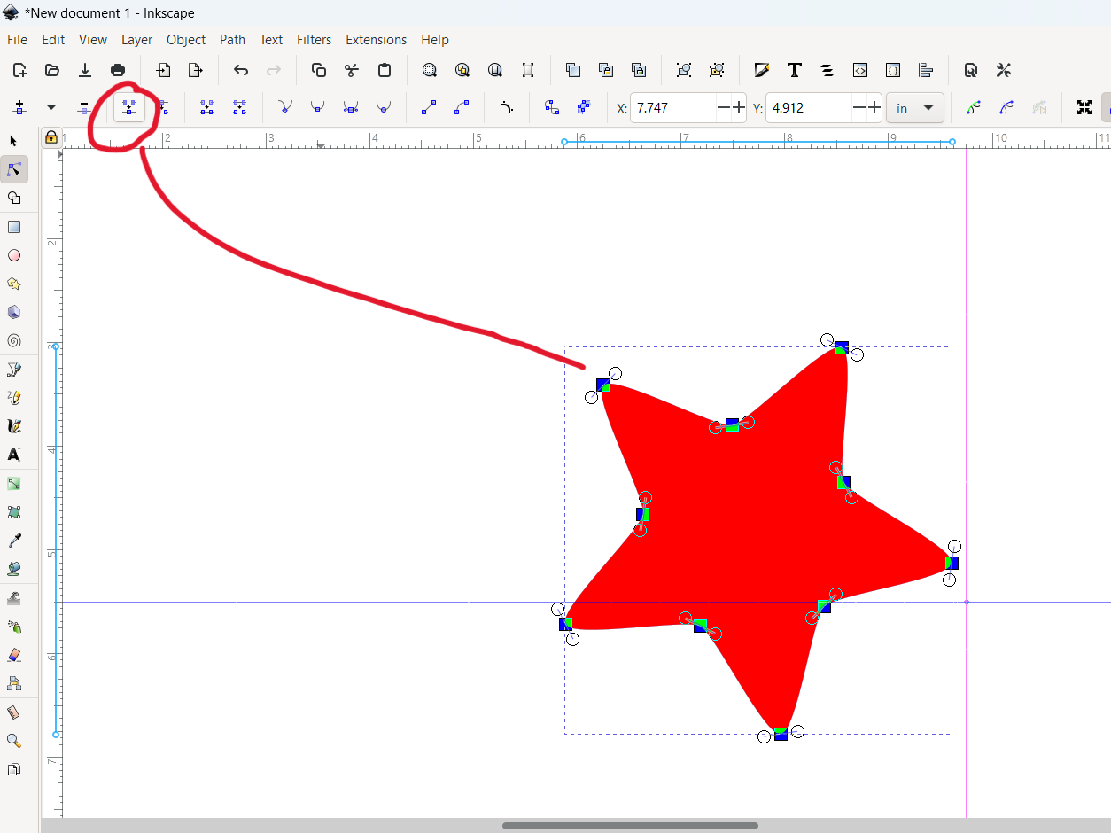The height and width of the screenshot is (833, 1111).
Task: Select the Eraser tool
Action: pyautogui.click(x=13, y=655)
